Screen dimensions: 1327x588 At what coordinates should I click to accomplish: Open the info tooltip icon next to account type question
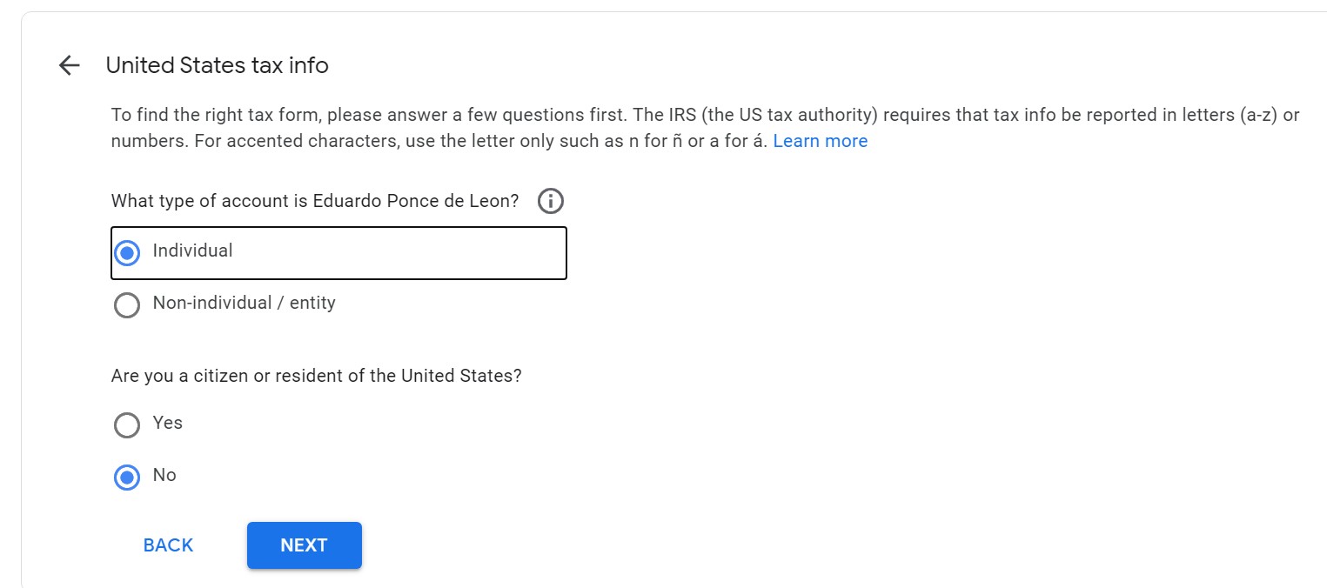tap(551, 202)
